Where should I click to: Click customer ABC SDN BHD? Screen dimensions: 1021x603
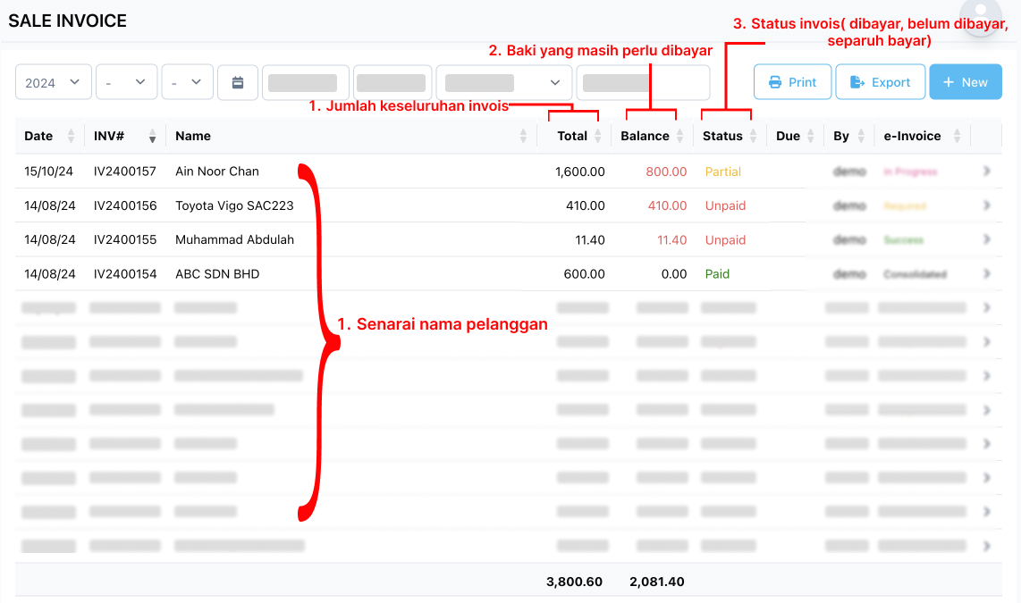[217, 274]
